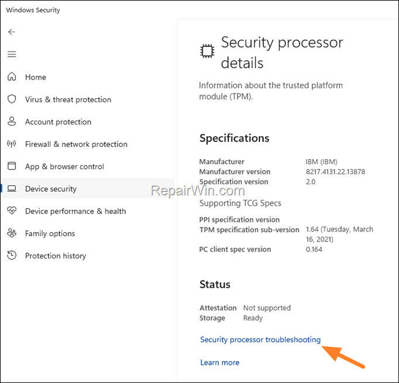Open the hamburger navigation menu
399x383 pixels.
pyautogui.click(x=12, y=54)
